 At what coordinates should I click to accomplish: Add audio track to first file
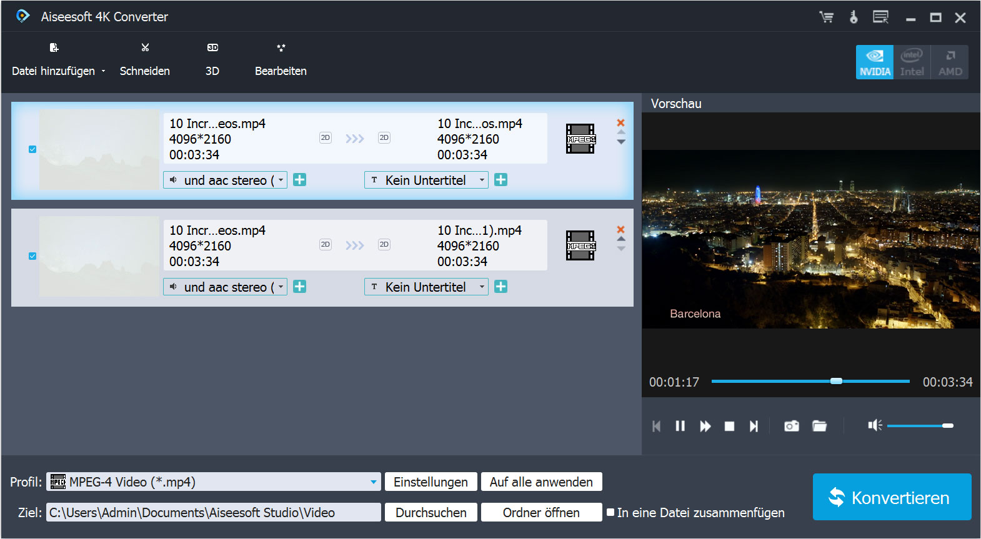[x=300, y=180]
